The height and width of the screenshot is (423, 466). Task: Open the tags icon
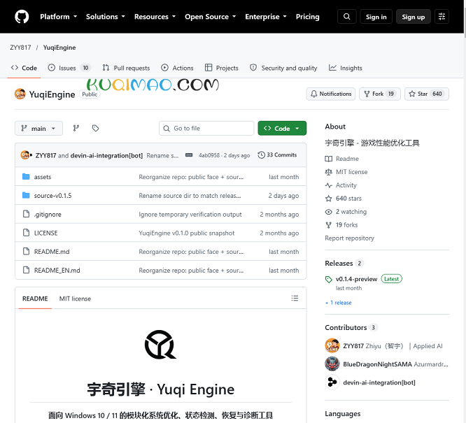click(x=95, y=129)
